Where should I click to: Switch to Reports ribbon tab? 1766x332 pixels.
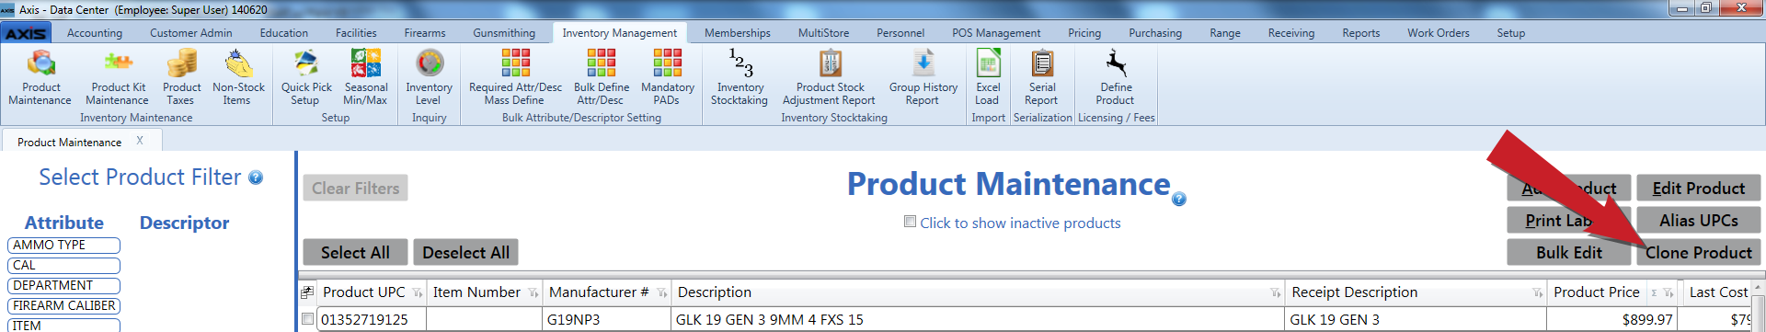tap(1361, 33)
